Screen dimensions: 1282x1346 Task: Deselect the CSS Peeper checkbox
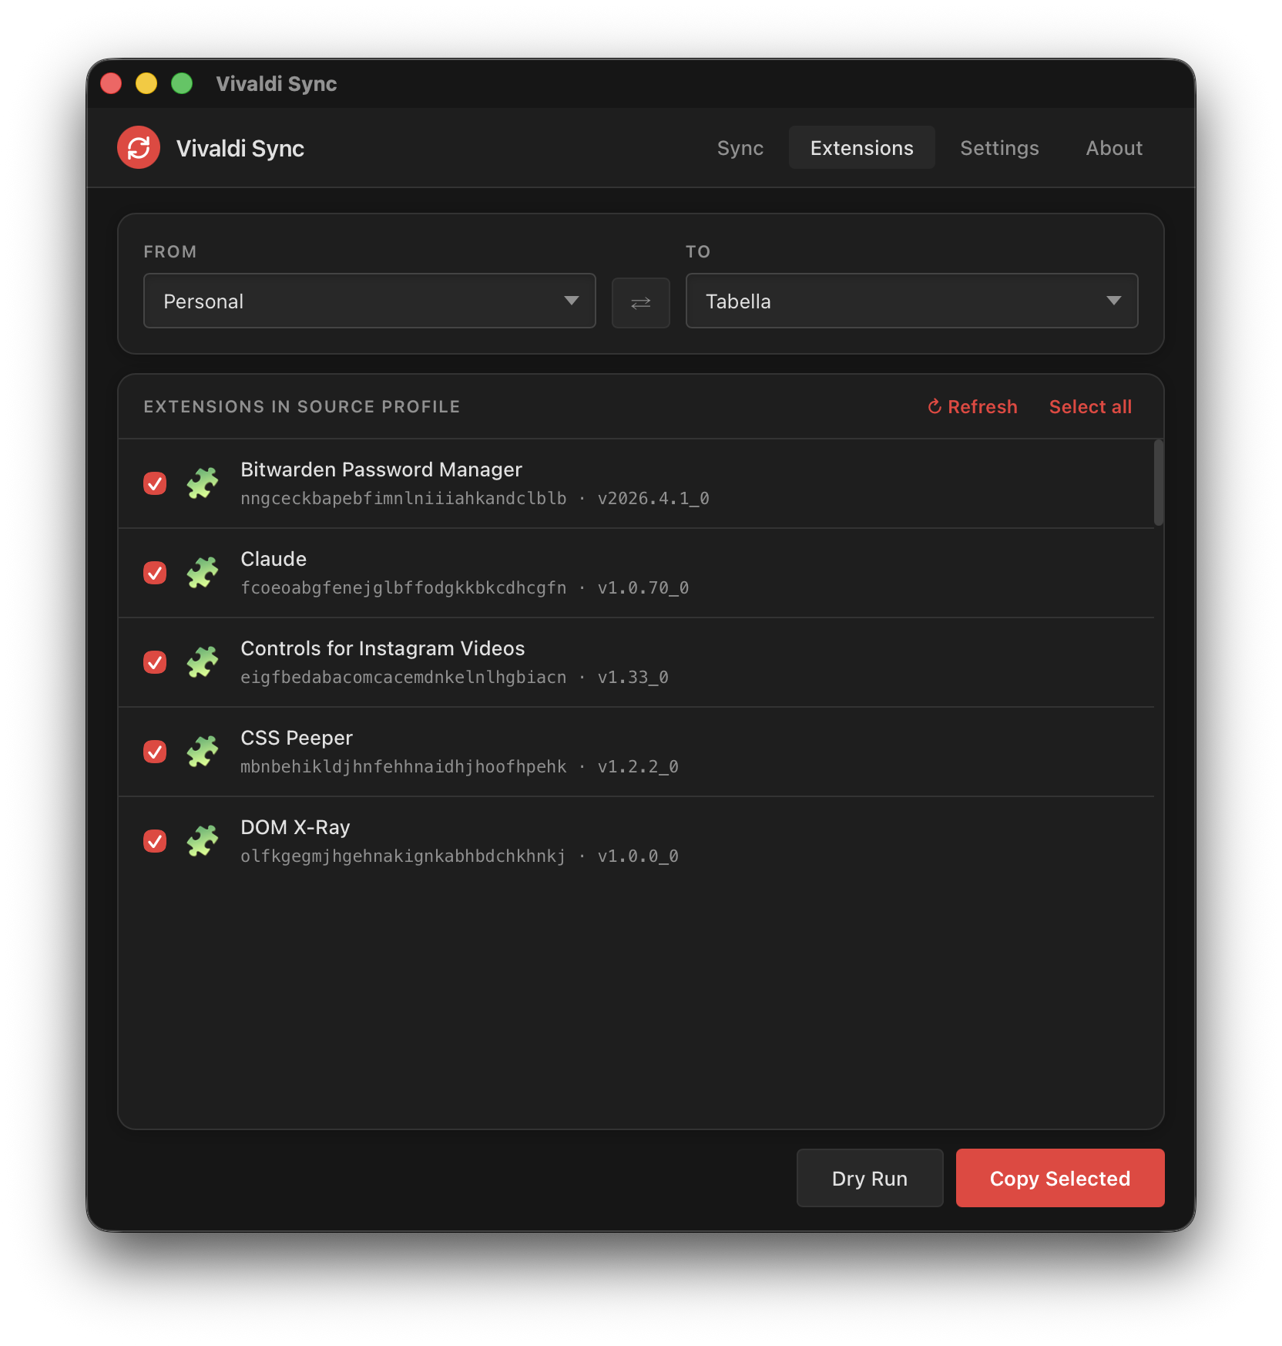click(x=155, y=752)
